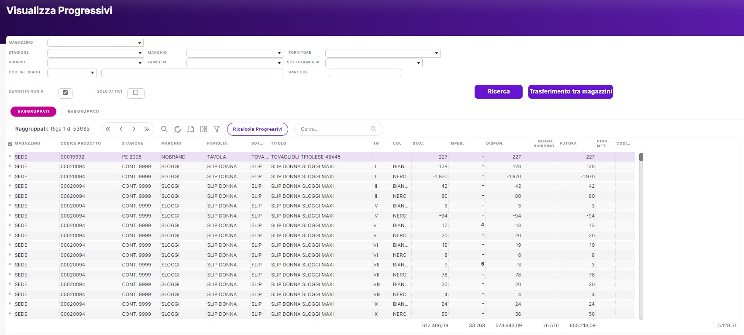Open the filter funnel icon
The width and height of the screenshot is (744, 335).
[217, 129]
